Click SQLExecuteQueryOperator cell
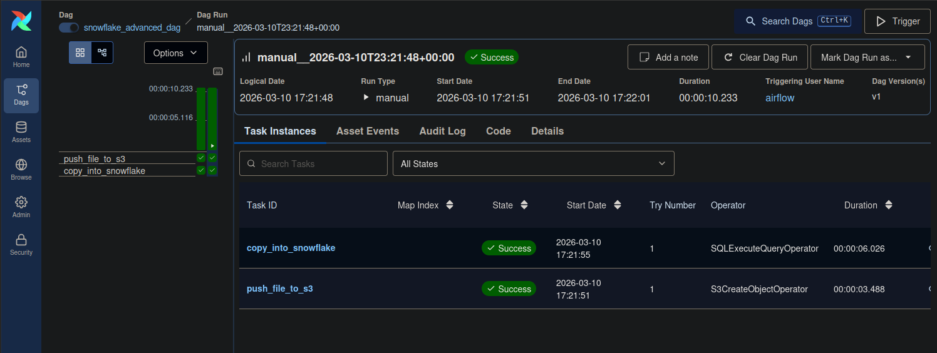The width and height of the screenshot is (937, 353). click(x=765, y=248)
